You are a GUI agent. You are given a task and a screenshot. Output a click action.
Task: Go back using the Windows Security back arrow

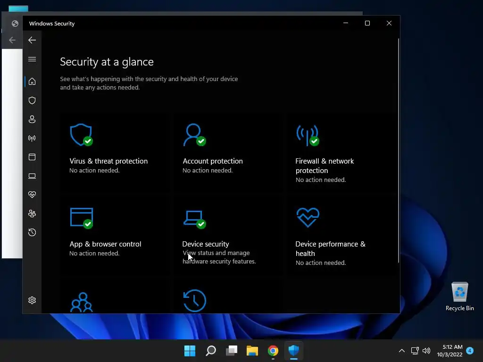32,40
